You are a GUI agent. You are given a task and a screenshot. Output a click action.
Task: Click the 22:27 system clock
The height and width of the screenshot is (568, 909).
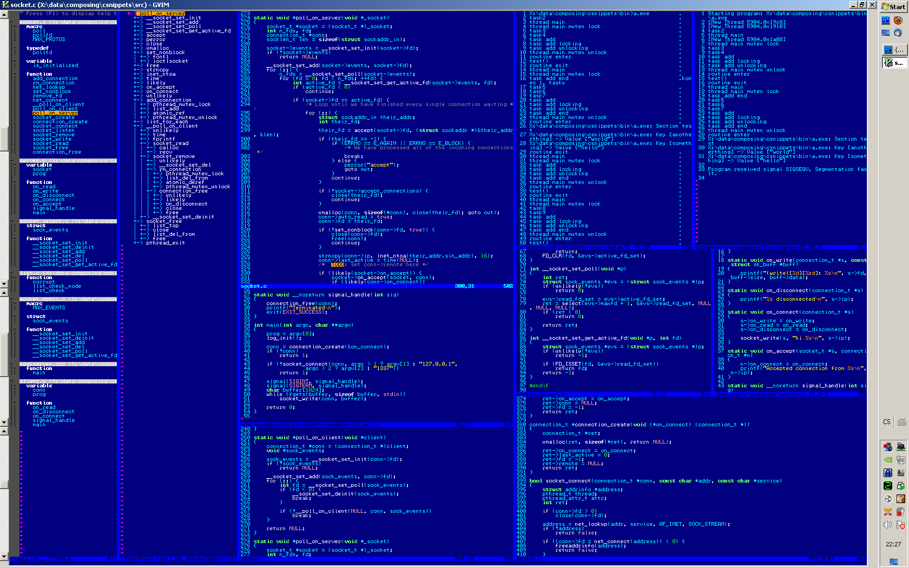click(x=894, y=544)
